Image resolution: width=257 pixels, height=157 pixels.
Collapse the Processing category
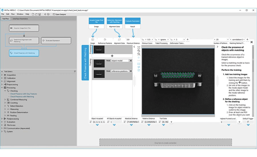coord(2,88)
